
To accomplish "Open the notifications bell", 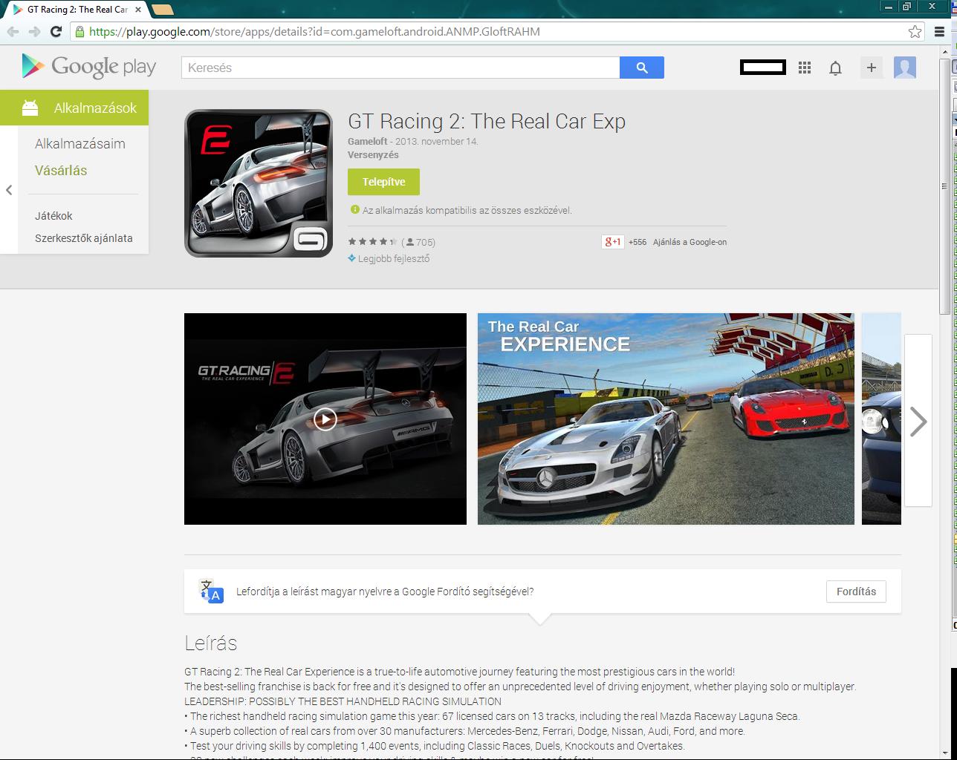I will (x=835, y=68).
